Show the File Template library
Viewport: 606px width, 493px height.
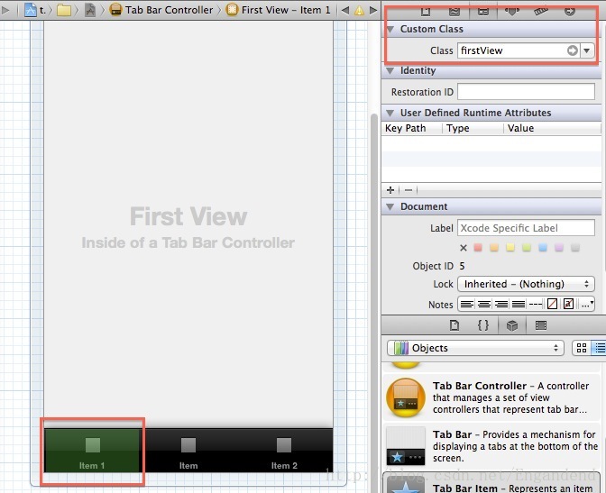tap(454, 325)
